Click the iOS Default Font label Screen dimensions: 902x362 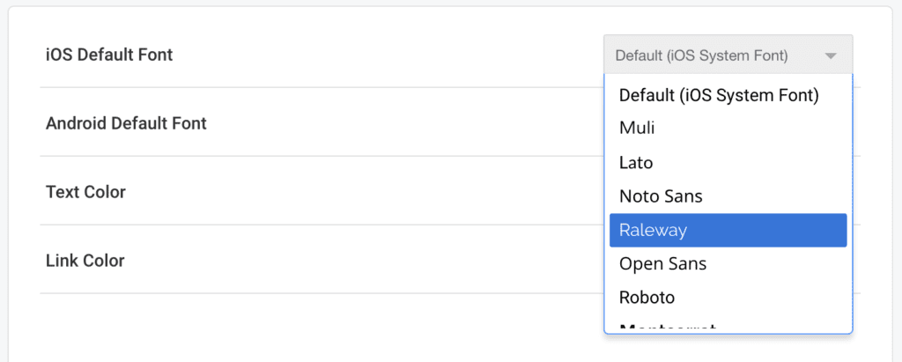click(x=109, y=55)
